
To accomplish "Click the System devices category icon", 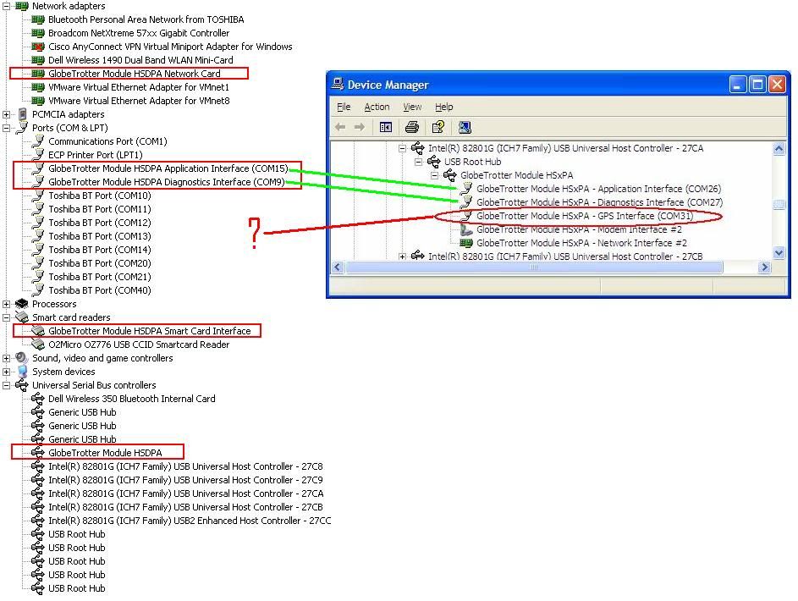I will 22,372.
